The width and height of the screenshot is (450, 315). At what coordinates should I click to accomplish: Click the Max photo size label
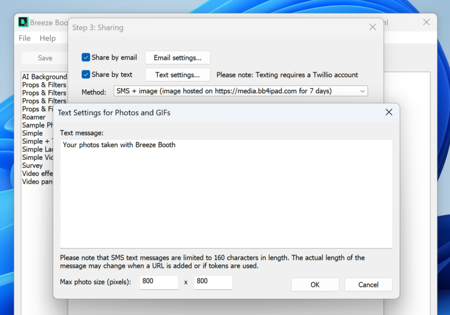pyautogui.click(x=95, y=282)
